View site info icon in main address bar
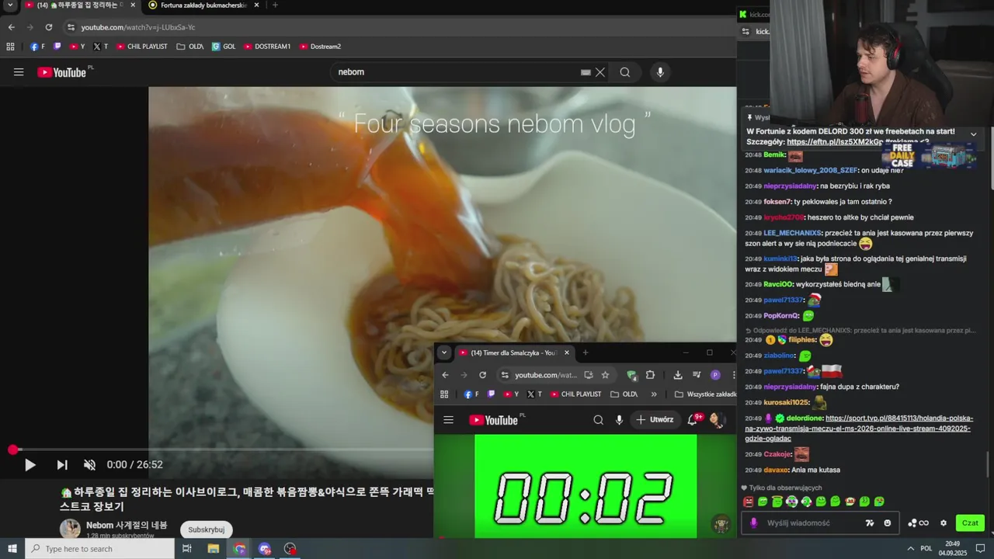The height and width of the screenshot is (559, 994). [71, 27]
